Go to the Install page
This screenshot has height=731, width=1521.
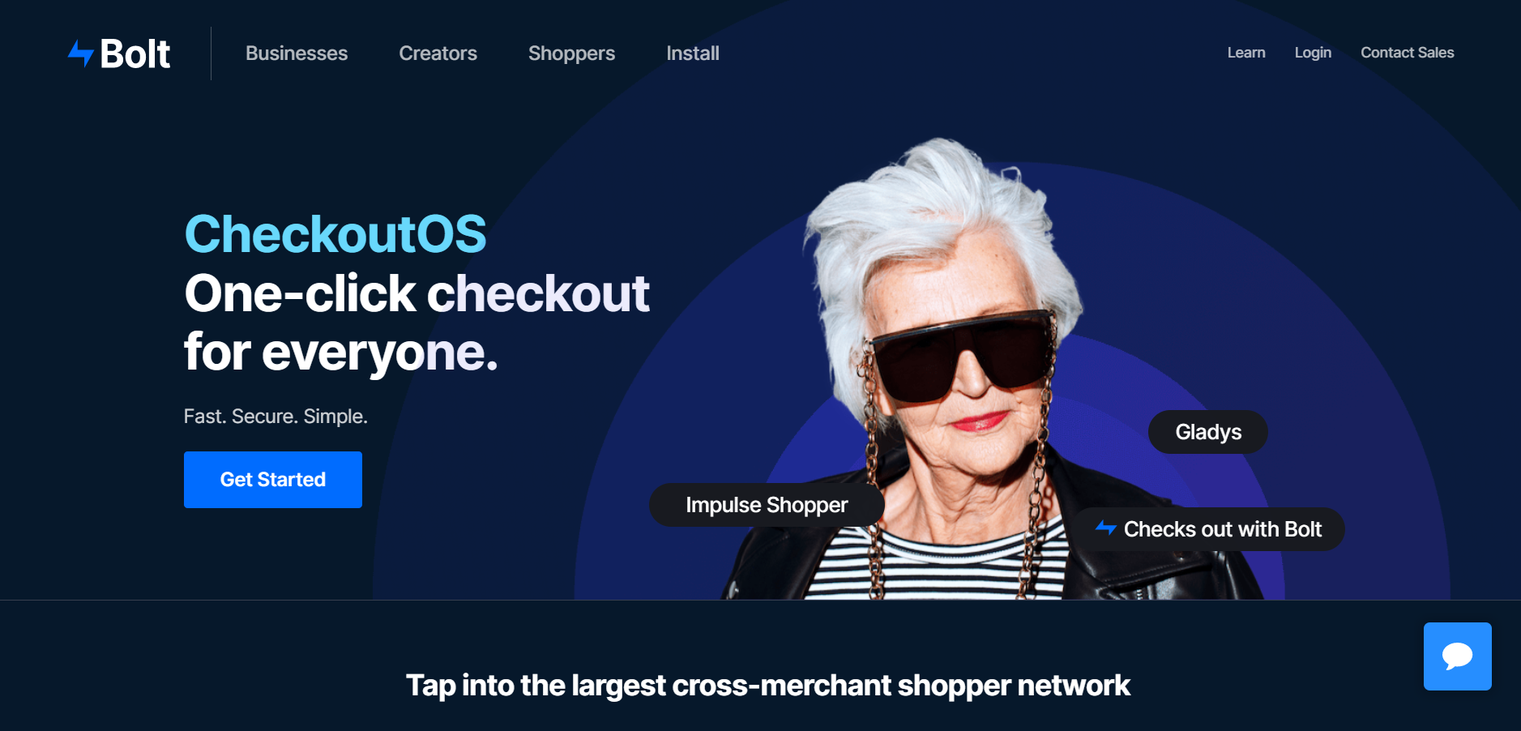click(693, 53)
